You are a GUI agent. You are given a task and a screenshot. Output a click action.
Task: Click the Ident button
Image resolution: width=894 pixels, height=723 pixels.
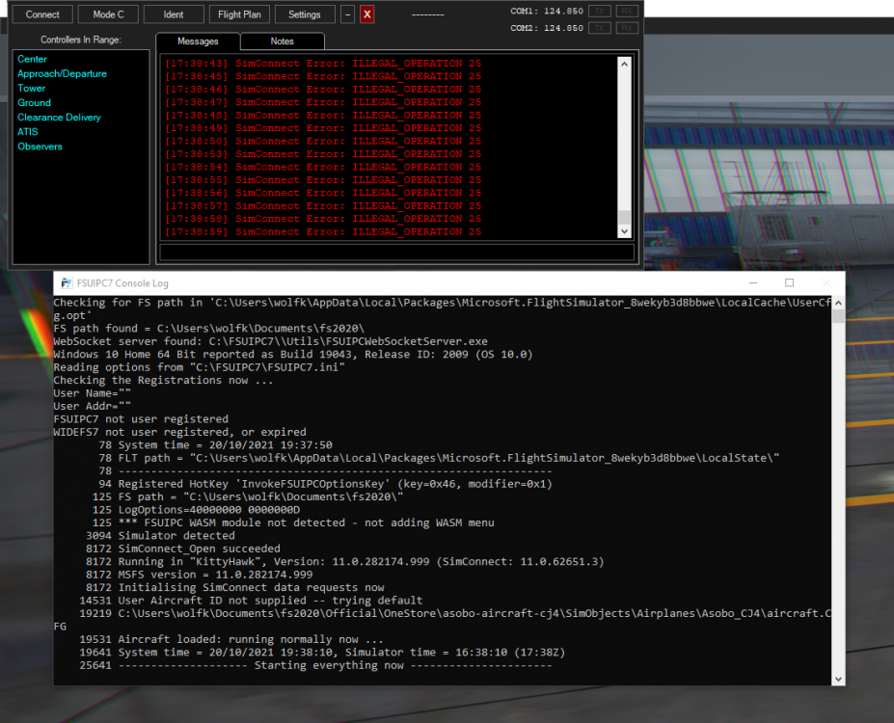[x=174, y=14]
